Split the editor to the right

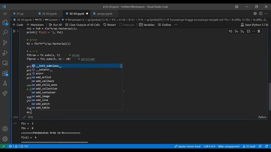point(261,14)
